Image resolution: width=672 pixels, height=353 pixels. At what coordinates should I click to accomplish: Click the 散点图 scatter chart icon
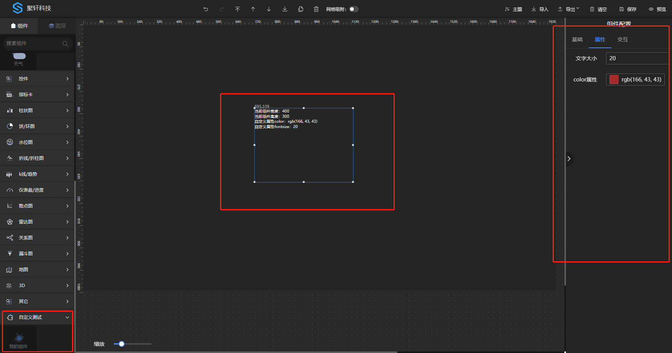pyautogui.click(x=10, y=206)
